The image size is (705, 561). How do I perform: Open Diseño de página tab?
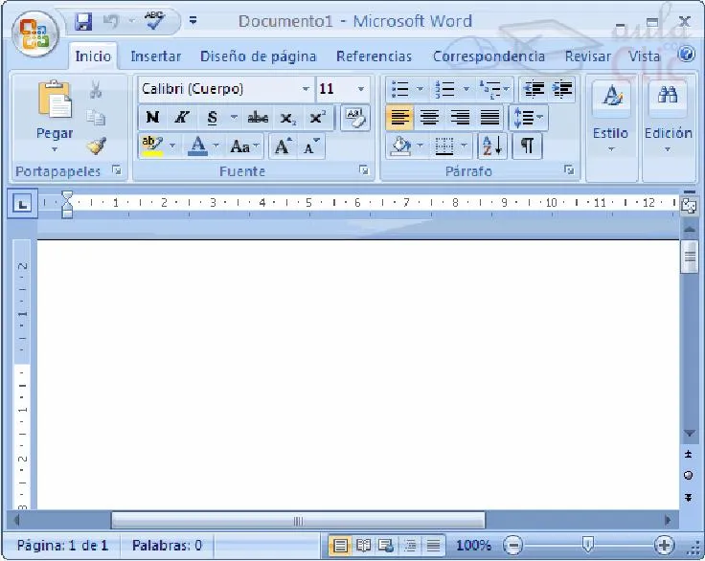258,56
